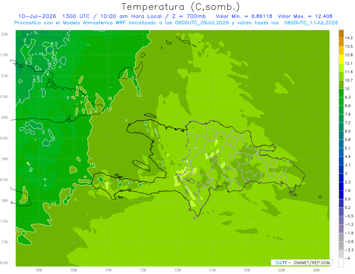Click the "Valor Max. = 12.408" value
The image size is (355, 274).
(305, 16)
